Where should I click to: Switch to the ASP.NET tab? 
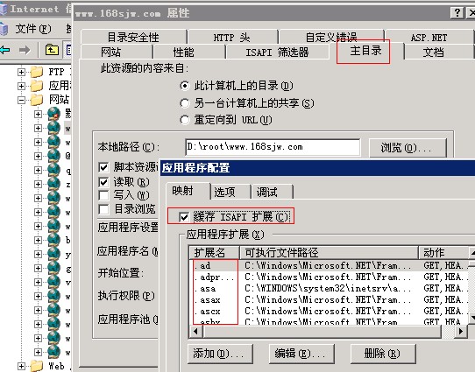pos(429,37)
